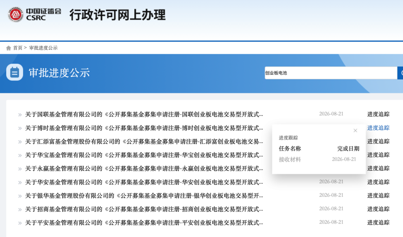Click the 中国证监会 CSRC wordmark
This screenshot has height=237, width=403.
(x=43, y=15)
